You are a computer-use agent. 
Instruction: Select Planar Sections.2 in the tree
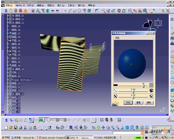(22, 80)
